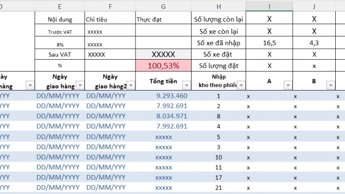Image resolution: width=345 pixels, height=194 pixels.
Task: Select the Số lượng đặt cell
Action: tap(218, 65)
